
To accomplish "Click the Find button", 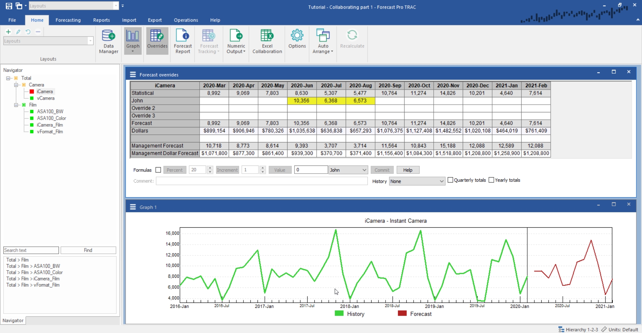I will coord(88,250).
